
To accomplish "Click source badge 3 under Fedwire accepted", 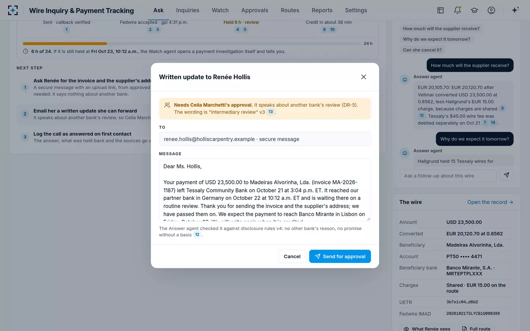I will click(x=158, y=29).
